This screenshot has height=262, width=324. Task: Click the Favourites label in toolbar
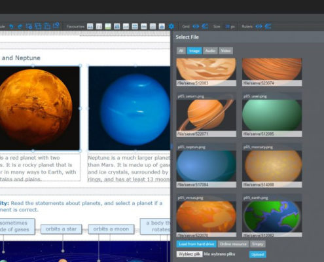(75, 27)
